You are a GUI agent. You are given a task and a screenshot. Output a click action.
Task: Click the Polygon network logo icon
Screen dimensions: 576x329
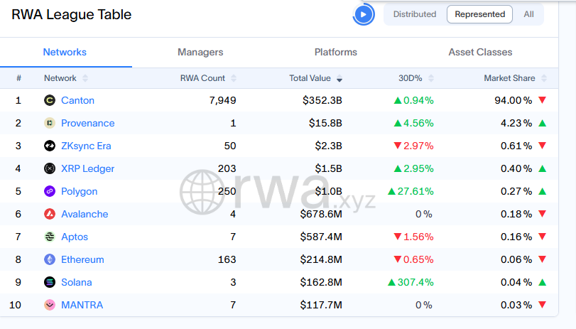tap(50, 191)
